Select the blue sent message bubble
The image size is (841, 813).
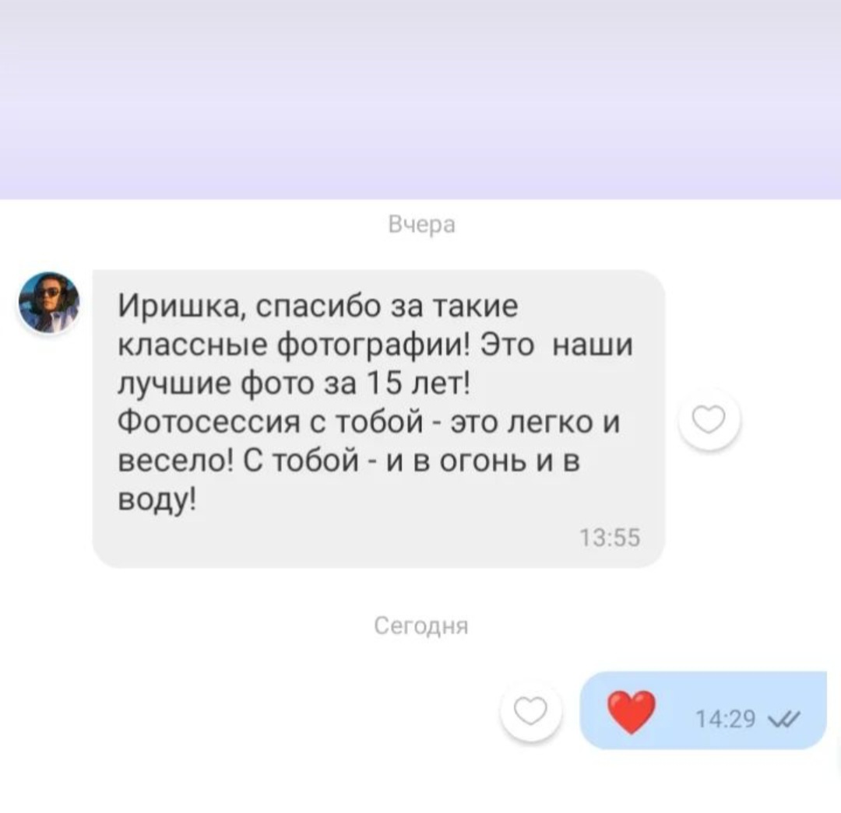(703, 710)
